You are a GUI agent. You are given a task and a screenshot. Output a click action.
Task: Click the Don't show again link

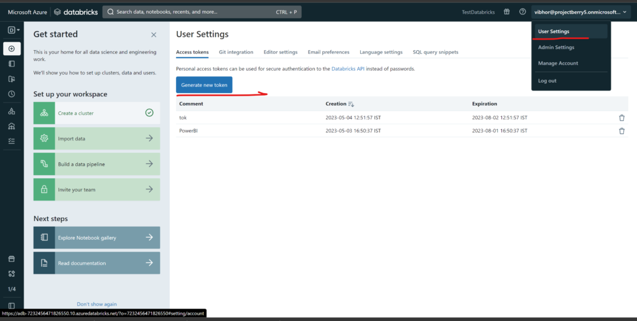tap(96, 304)
